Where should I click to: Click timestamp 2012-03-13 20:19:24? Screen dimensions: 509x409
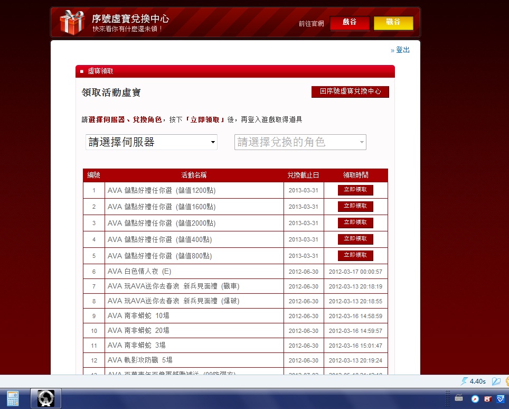click(x=355, y=360)
